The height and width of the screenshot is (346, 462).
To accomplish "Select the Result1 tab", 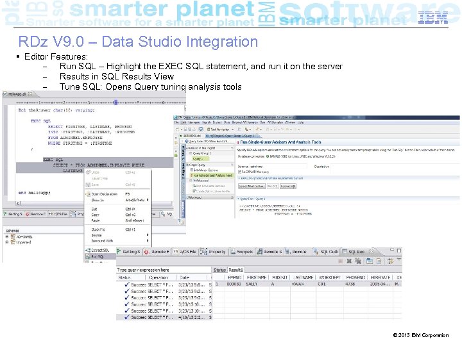I will tap(235, 270).
